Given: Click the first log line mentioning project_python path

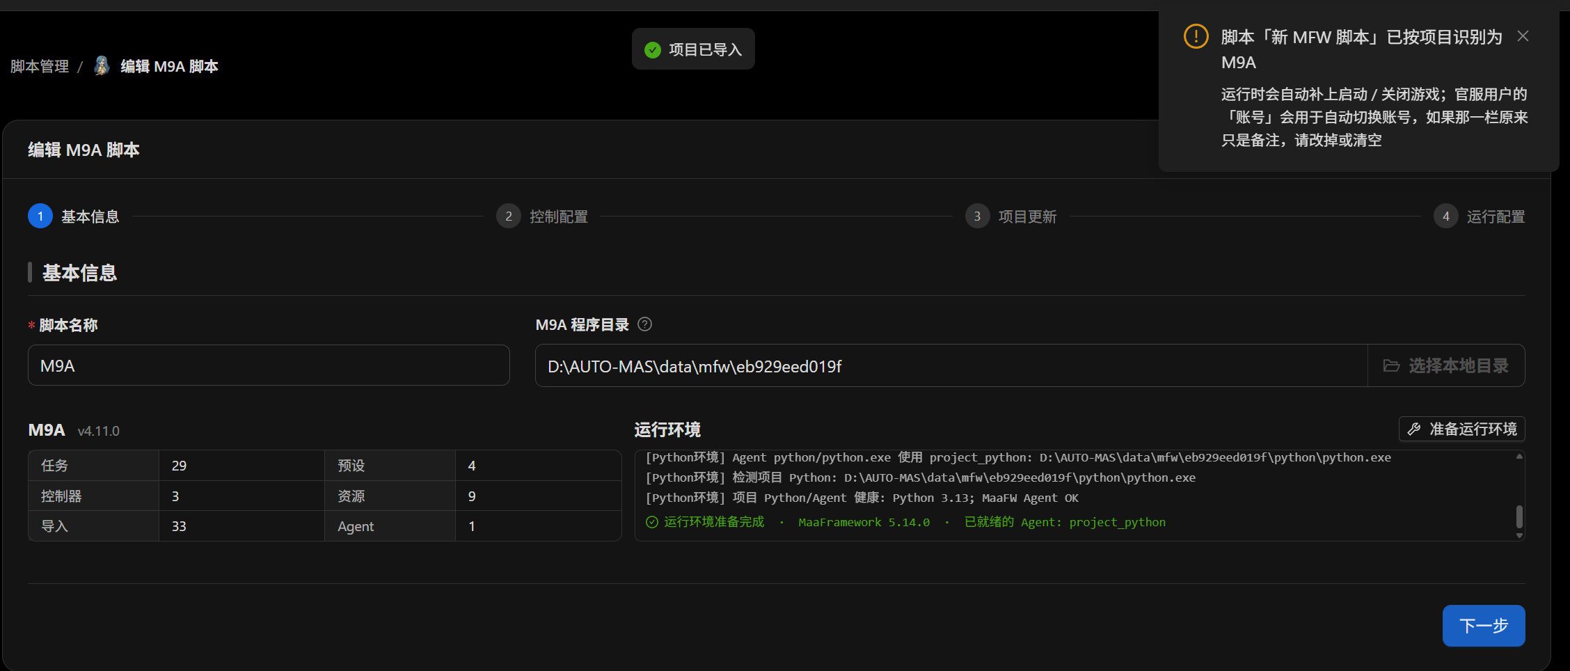Looking at the screenshot, I should [x=1018, y=457].
